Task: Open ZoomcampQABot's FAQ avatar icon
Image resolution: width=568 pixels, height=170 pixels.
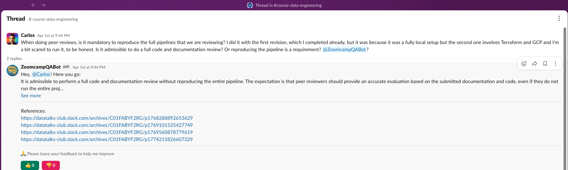Action: coord(12,70)
